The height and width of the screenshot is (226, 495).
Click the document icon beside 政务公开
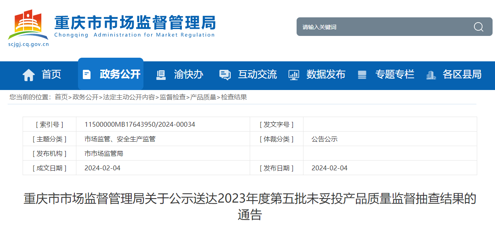[86, 75]
